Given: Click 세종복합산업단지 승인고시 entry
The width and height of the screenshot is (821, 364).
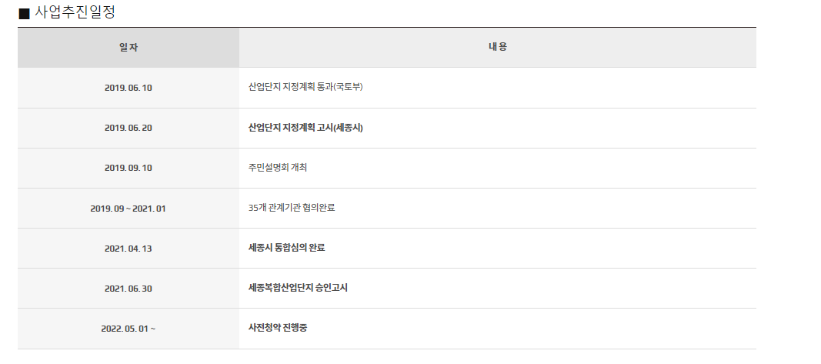Looking at the screenshot, I should (298, 288).
